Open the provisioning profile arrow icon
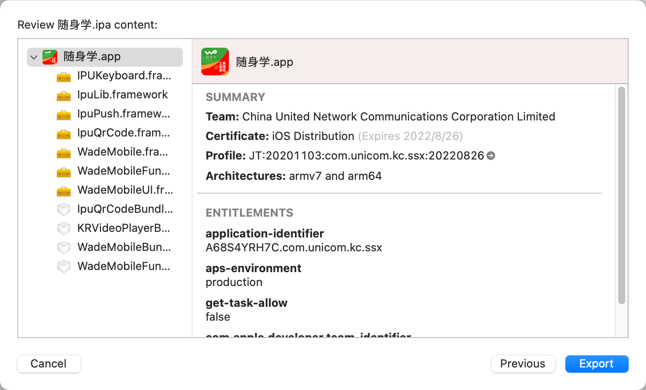The height and width of the screenshot is (390, 646). click(491, 156)
